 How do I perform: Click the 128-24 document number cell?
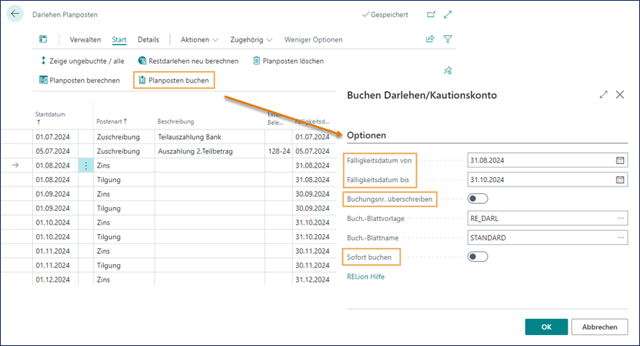[279, 151]
